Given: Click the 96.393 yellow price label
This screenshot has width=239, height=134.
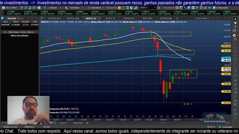Looking at the screenshot, I should coord(226,51).
